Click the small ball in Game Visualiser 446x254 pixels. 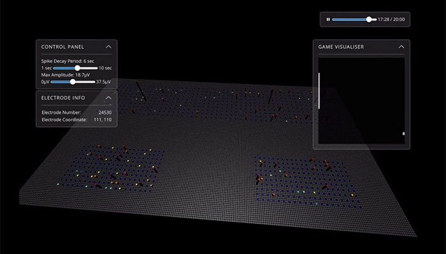pos(403,134)
